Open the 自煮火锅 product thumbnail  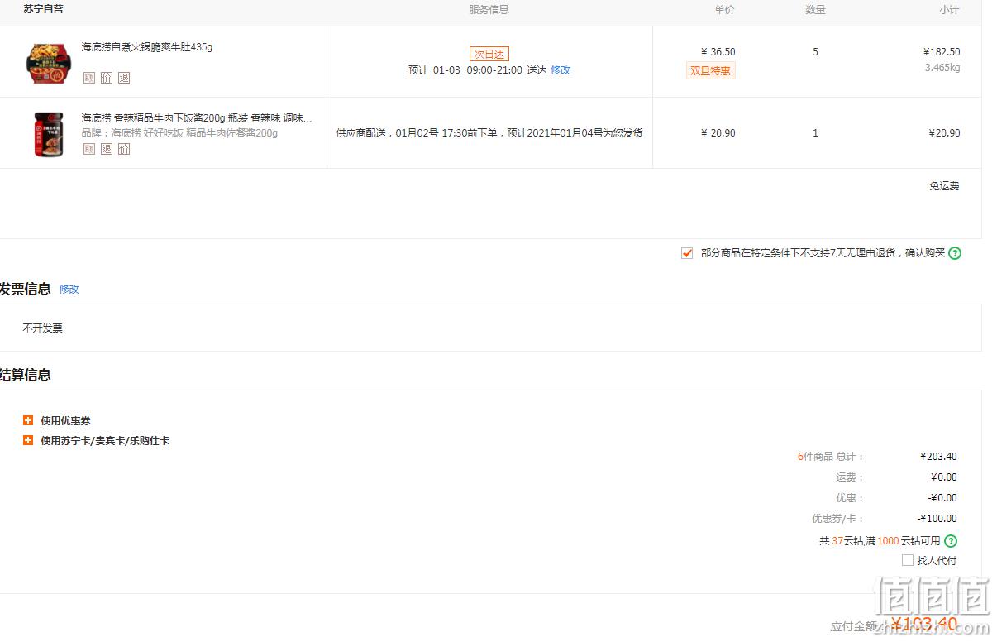click(50, 63)
